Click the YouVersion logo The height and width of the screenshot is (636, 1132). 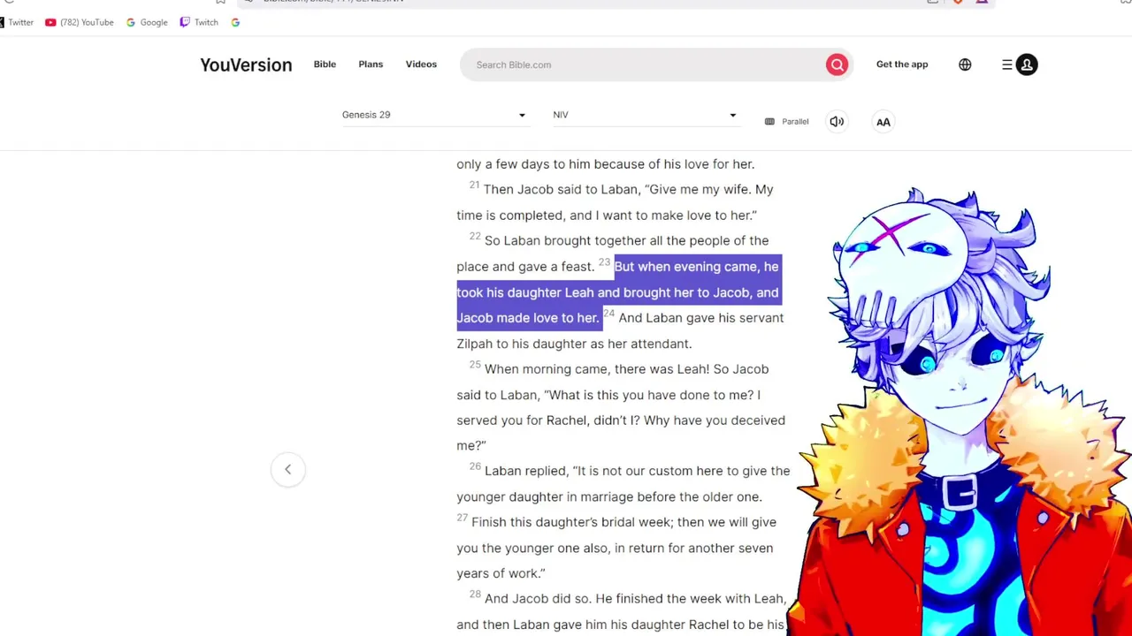[246, 64]
